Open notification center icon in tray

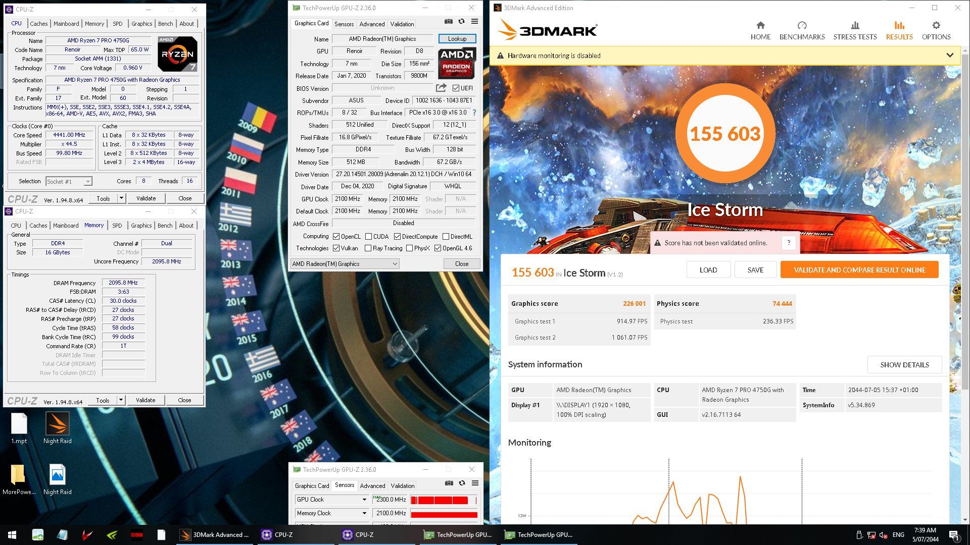pos(954,535)
